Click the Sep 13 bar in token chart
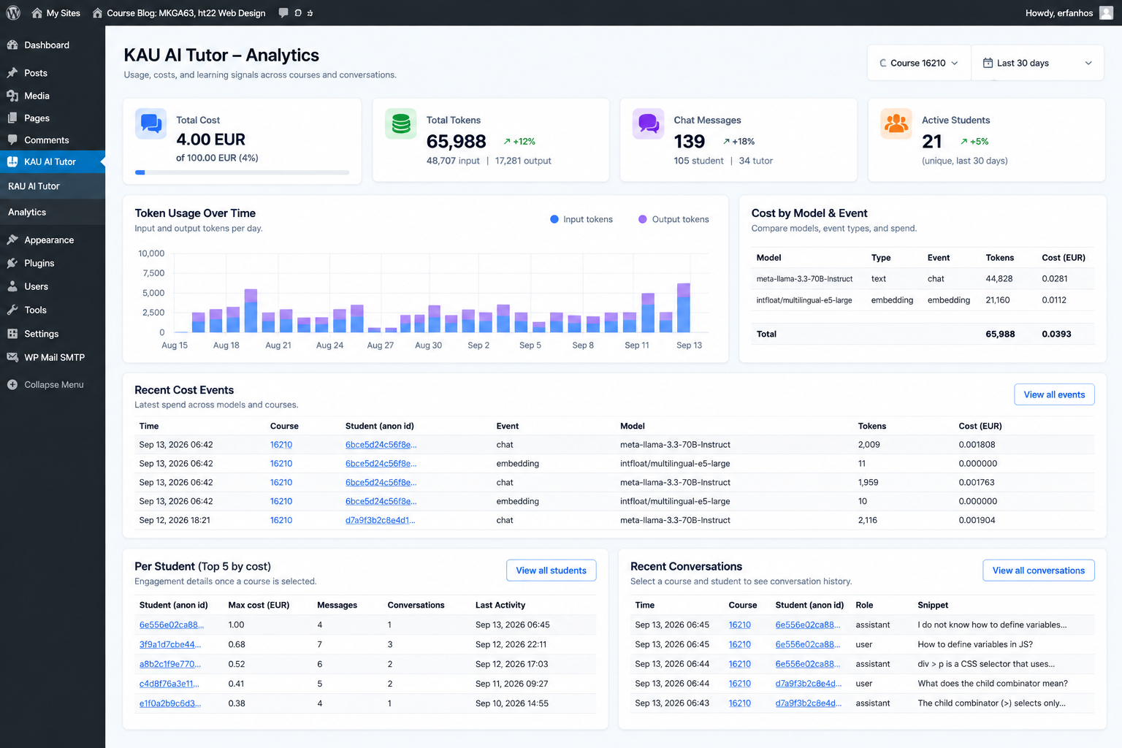Viewport: 1122px width, 748px height. click(684, 308)
